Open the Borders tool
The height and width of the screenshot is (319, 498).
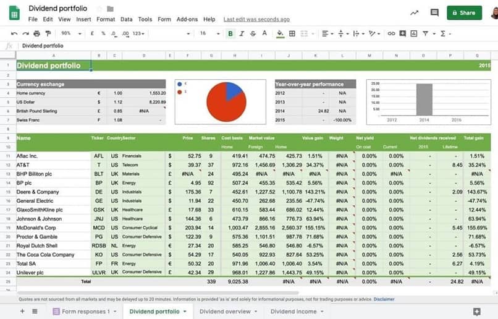[x=292, y=33]
